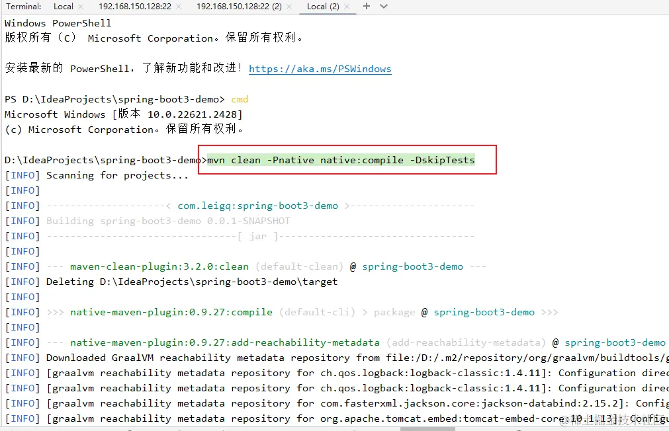This screenshot has width=669, height=431.
Task: Add a new terminal session with plus icon
Action: point(366,6)
